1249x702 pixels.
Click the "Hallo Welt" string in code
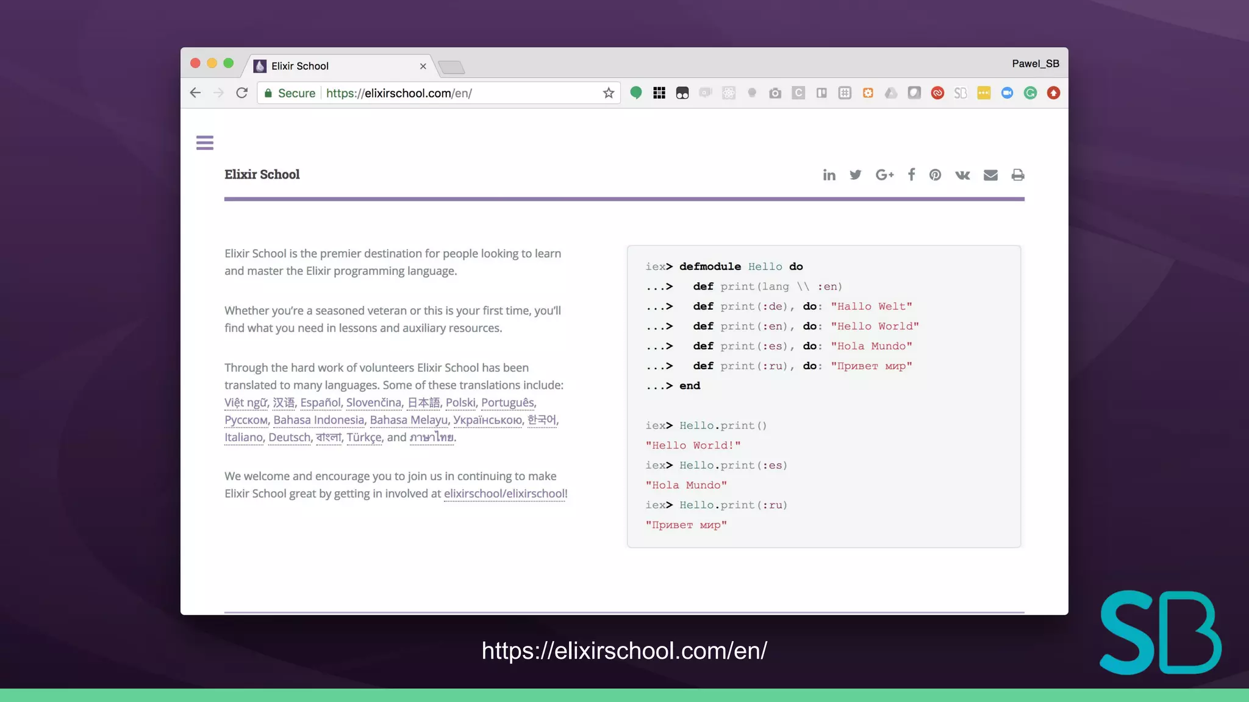[x=871, y=306]
